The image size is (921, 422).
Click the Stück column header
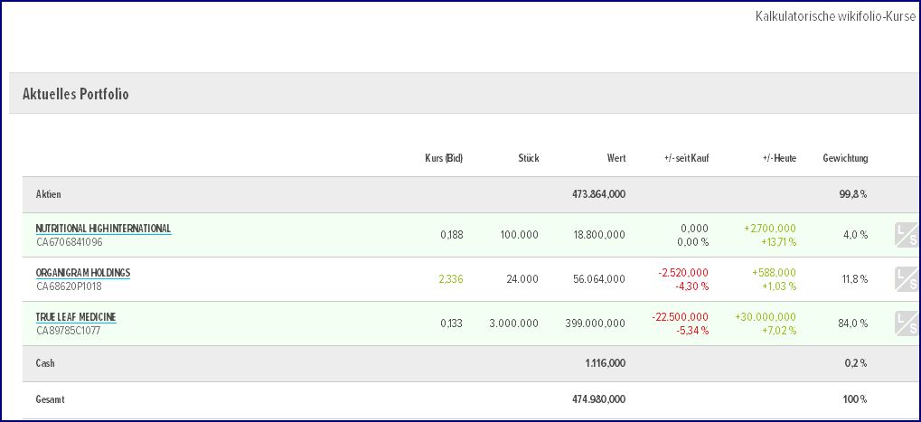pyautogui.click(x=528, y=158)
